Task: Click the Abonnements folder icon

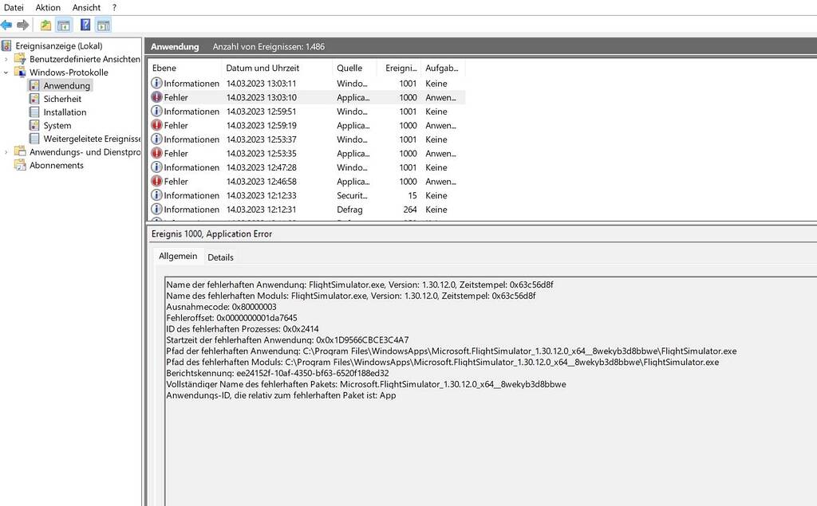Action: [x=20, y=165]
